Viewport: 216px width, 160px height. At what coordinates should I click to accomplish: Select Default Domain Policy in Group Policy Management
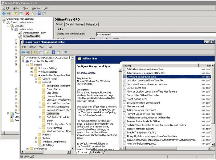(34, 33)
